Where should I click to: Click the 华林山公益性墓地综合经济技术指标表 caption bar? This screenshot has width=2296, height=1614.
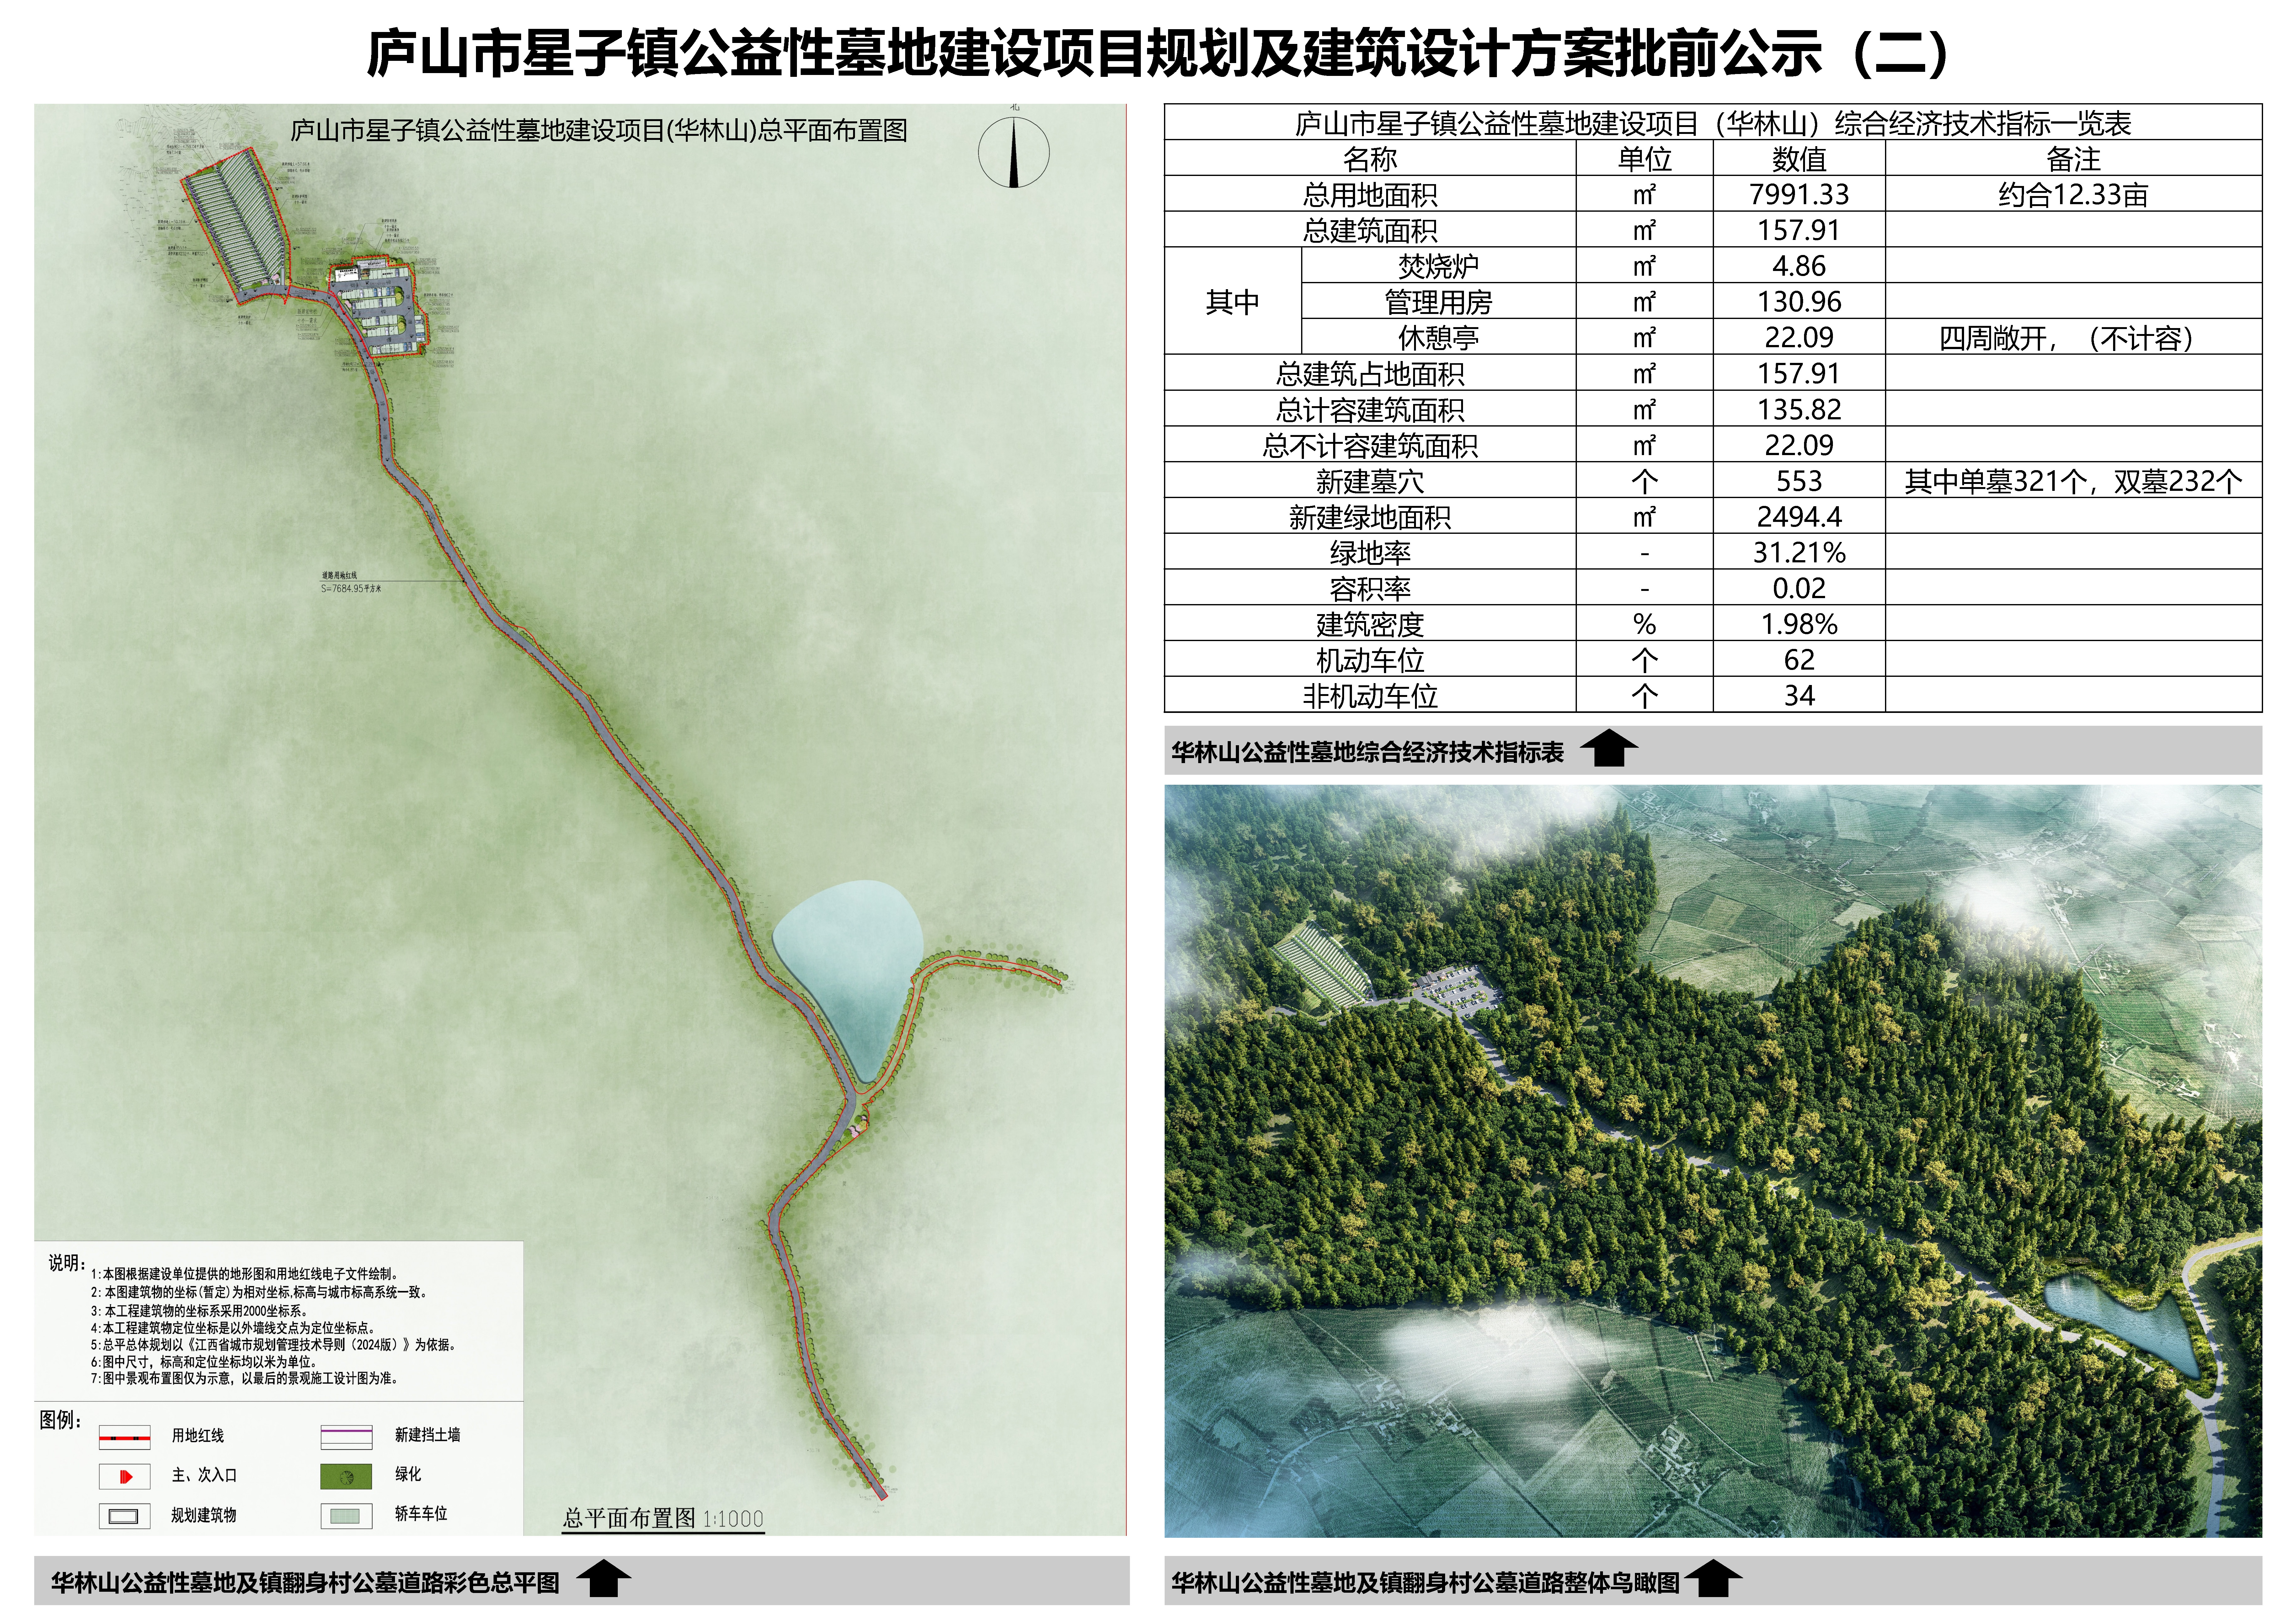pyautogui.click(x=1367, y=751)
